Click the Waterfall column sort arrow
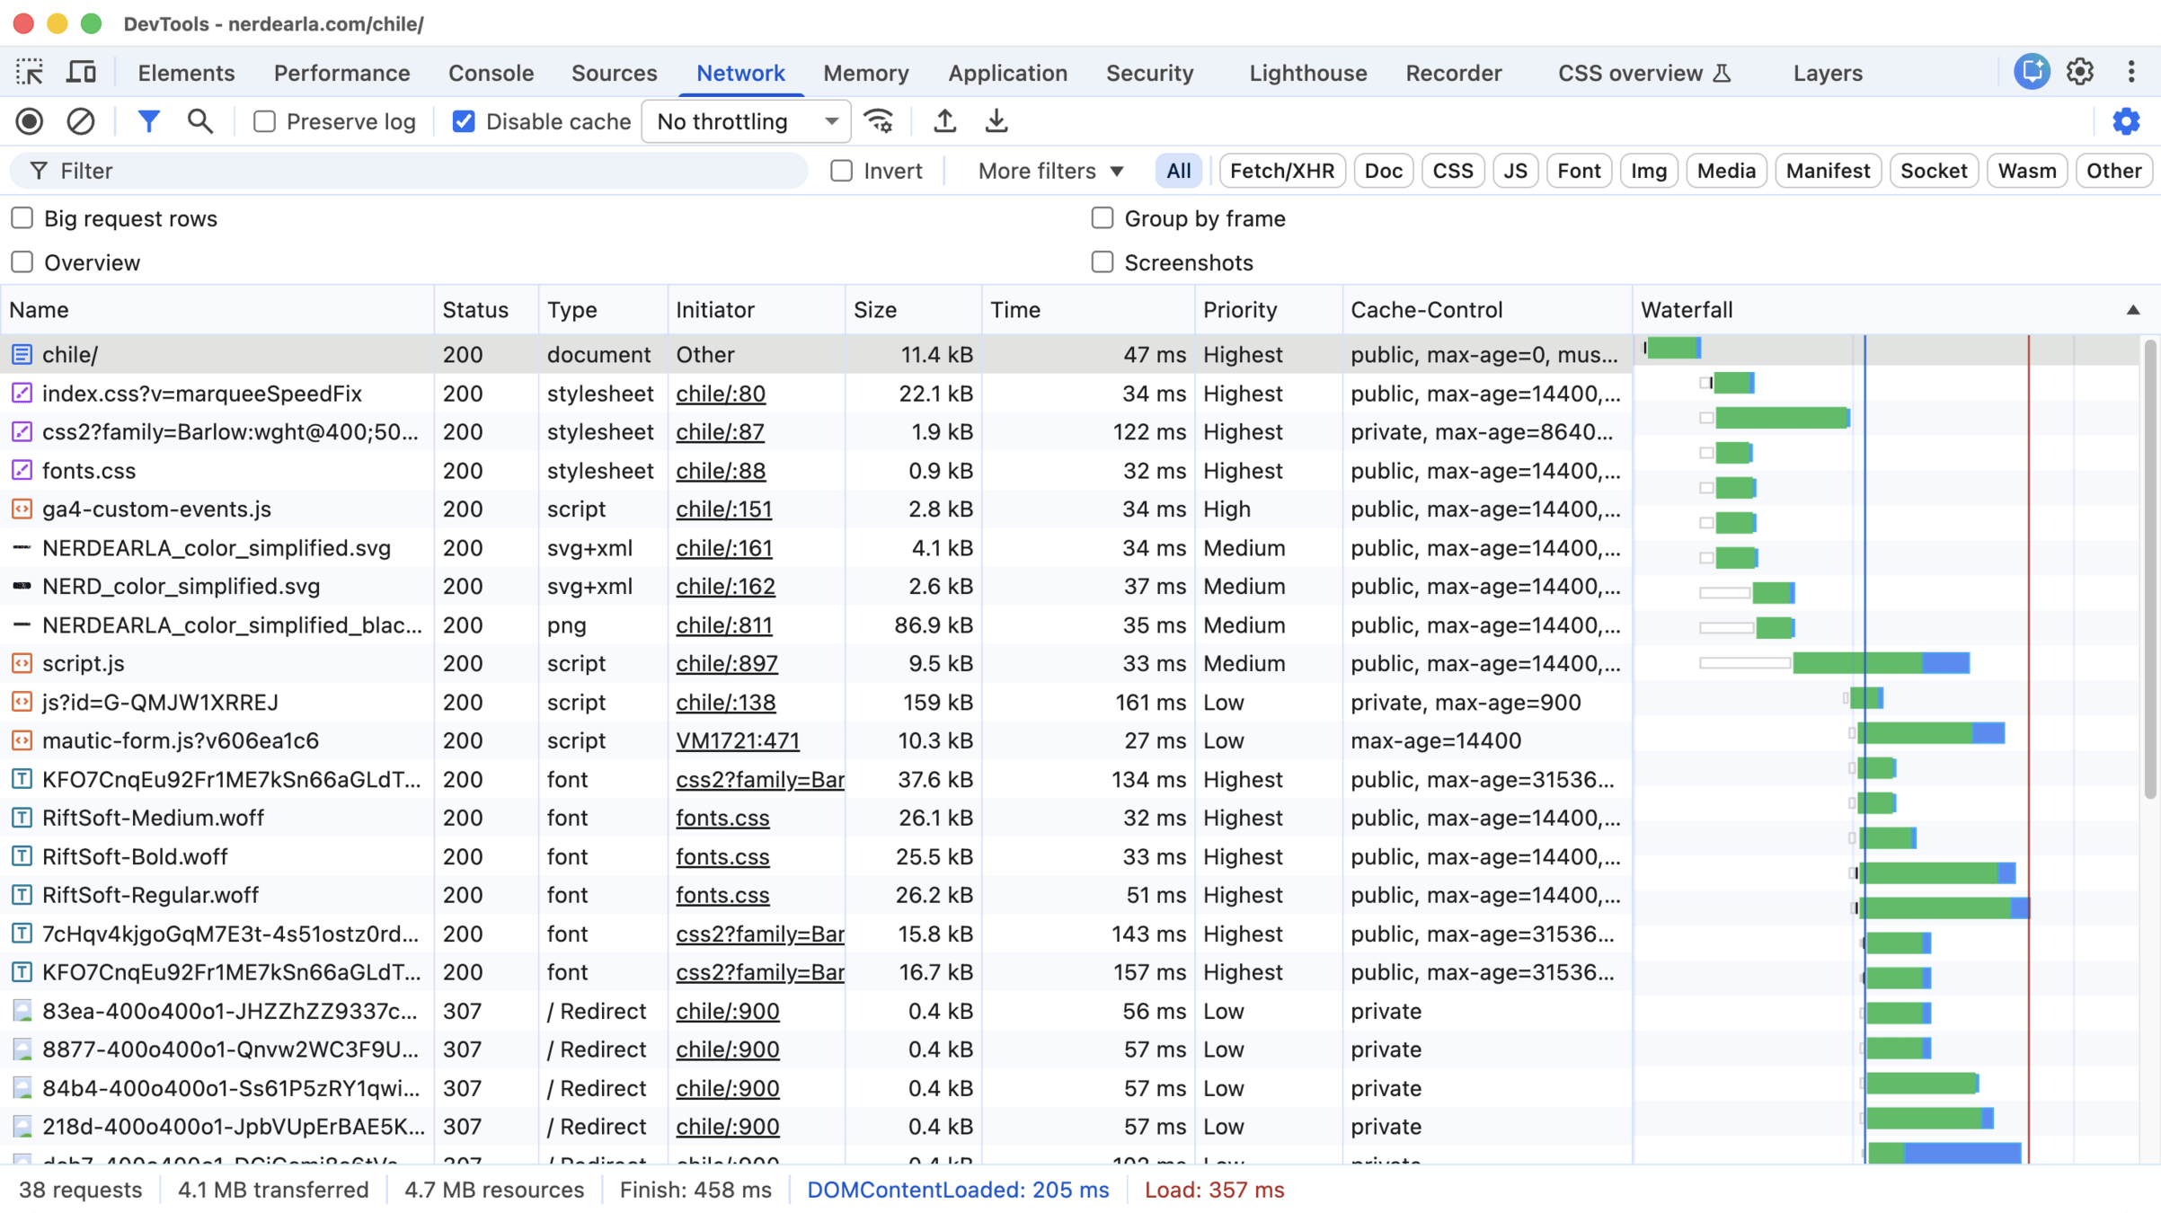Image resolution: width=2161 pixels, height=1213 pixels. 2132,310
